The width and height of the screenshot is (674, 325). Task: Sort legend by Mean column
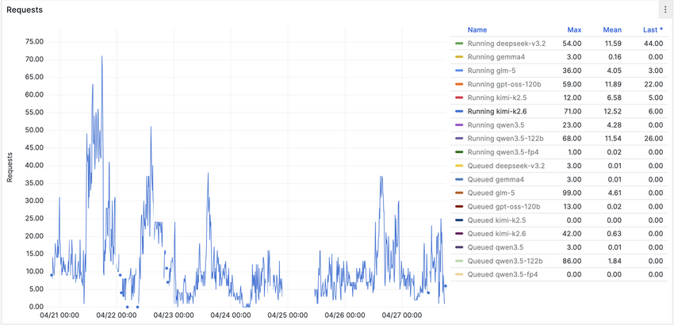tap(611, 30)
